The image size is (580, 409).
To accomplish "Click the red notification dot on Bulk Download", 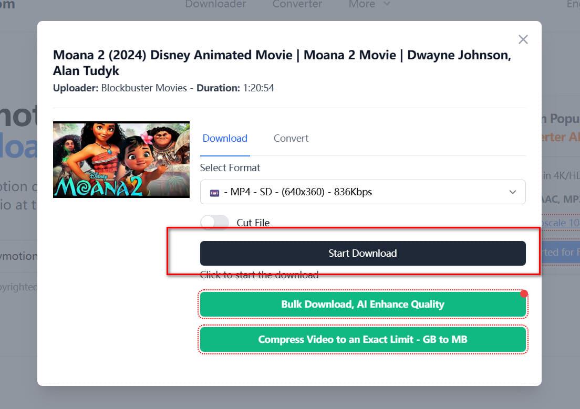I will tap(524, 293).
